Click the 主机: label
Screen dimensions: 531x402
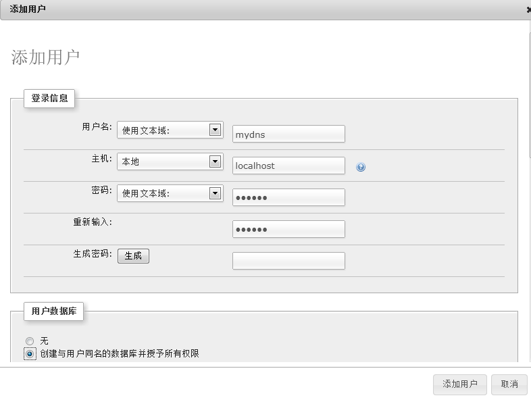click(x=101, y=159)
